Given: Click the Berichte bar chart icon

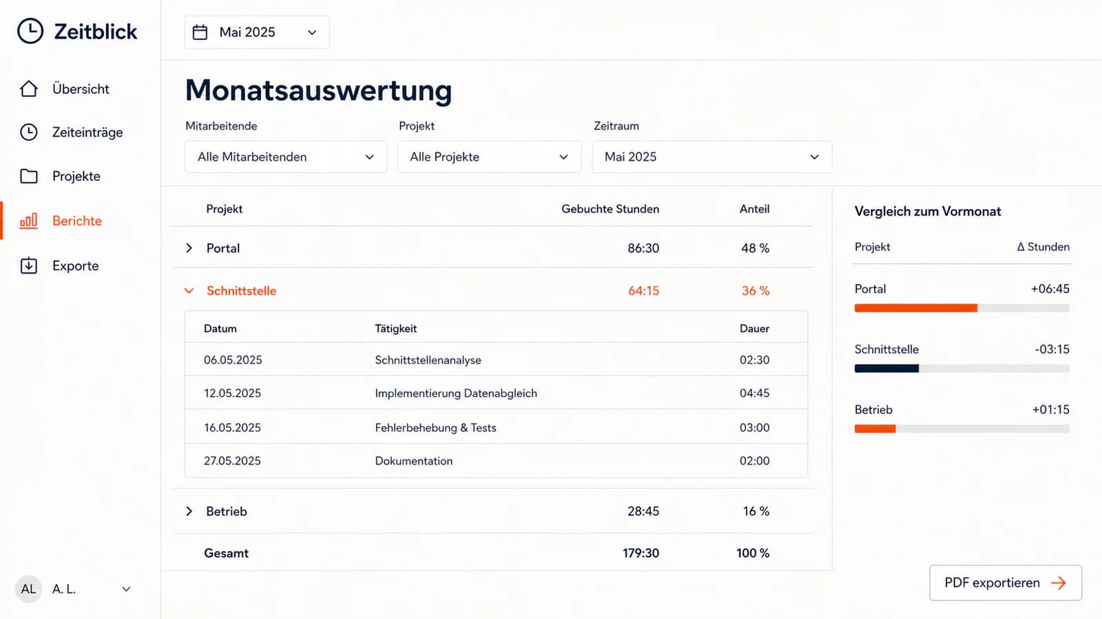Looking at the screenshot, I should [x=29, y=221].
